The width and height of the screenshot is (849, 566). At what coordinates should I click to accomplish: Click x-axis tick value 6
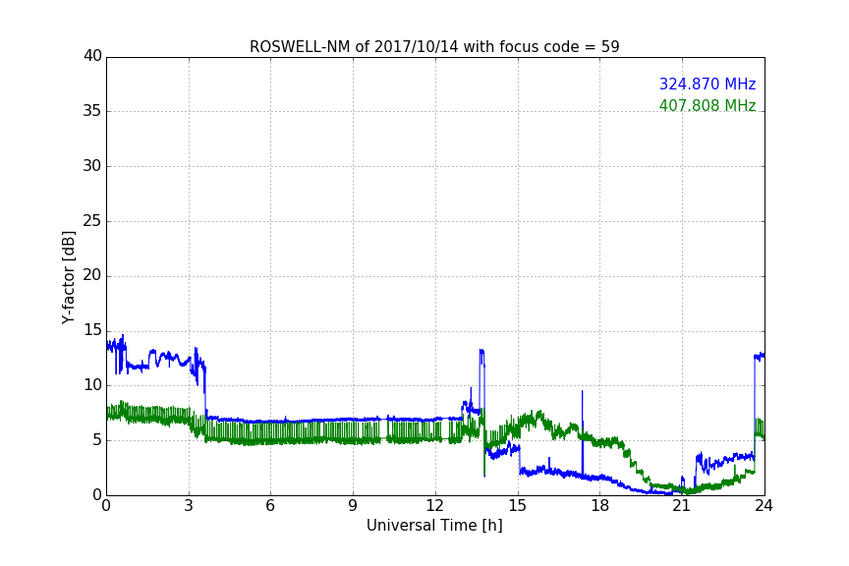tap(270, 506)
